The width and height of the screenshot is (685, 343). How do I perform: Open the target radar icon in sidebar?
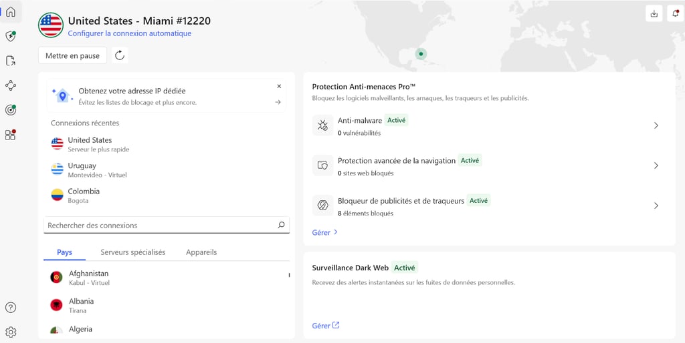tap(11, 110)
